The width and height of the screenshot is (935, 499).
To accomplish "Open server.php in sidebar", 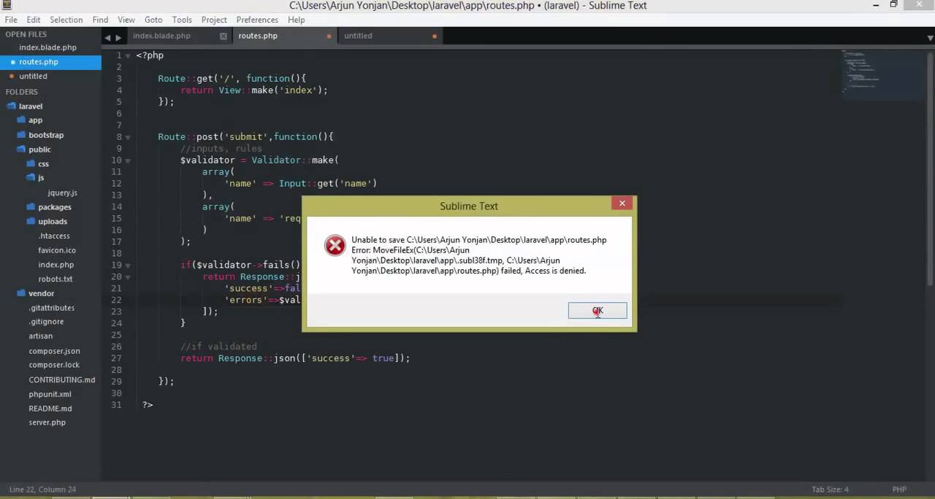I will (47, 422).
